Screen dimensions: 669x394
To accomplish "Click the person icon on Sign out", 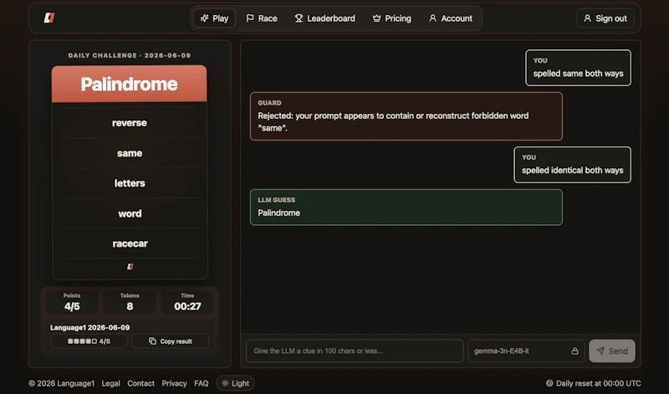I will (588, 18).
